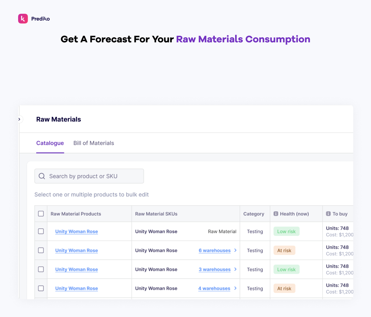
Task: Click the 3 warehouses link
Action: point(214,270)
